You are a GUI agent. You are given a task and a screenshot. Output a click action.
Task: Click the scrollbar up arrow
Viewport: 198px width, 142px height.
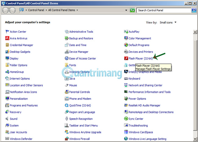pos(195,32)
